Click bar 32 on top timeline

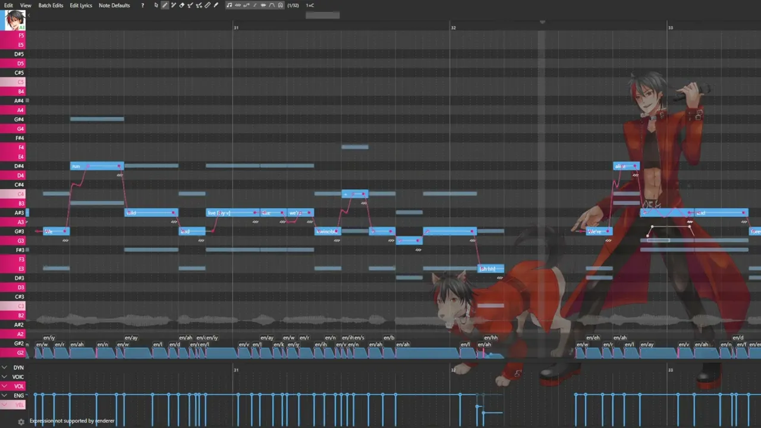pyautogui.click(x=453, y=27)
